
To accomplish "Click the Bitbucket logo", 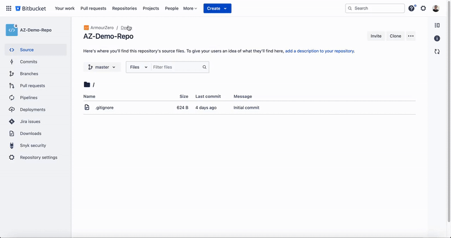I will pos(30,8).
